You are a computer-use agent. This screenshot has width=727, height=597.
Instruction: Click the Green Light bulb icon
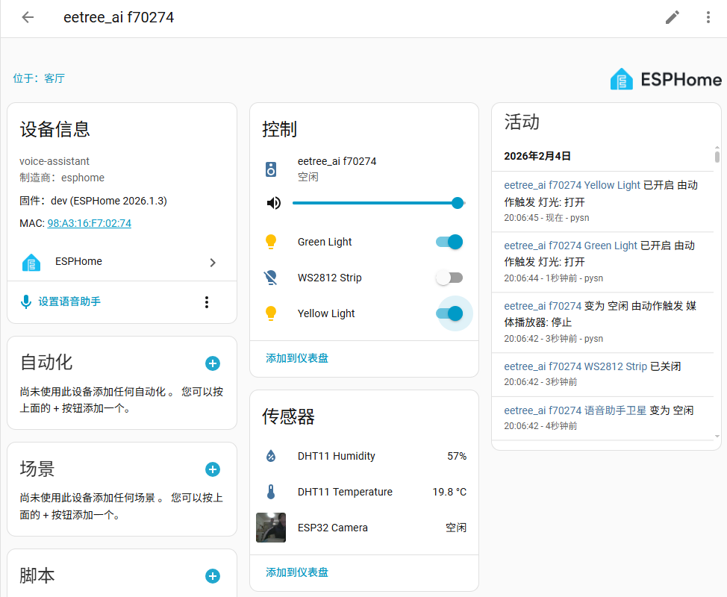(x=271, y=242)
